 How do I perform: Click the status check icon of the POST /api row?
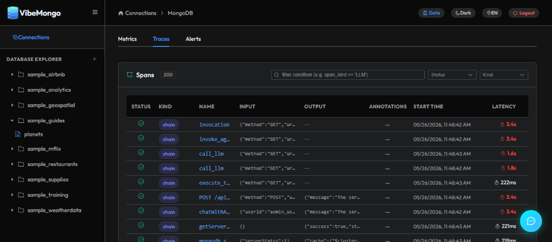point(141,196)
